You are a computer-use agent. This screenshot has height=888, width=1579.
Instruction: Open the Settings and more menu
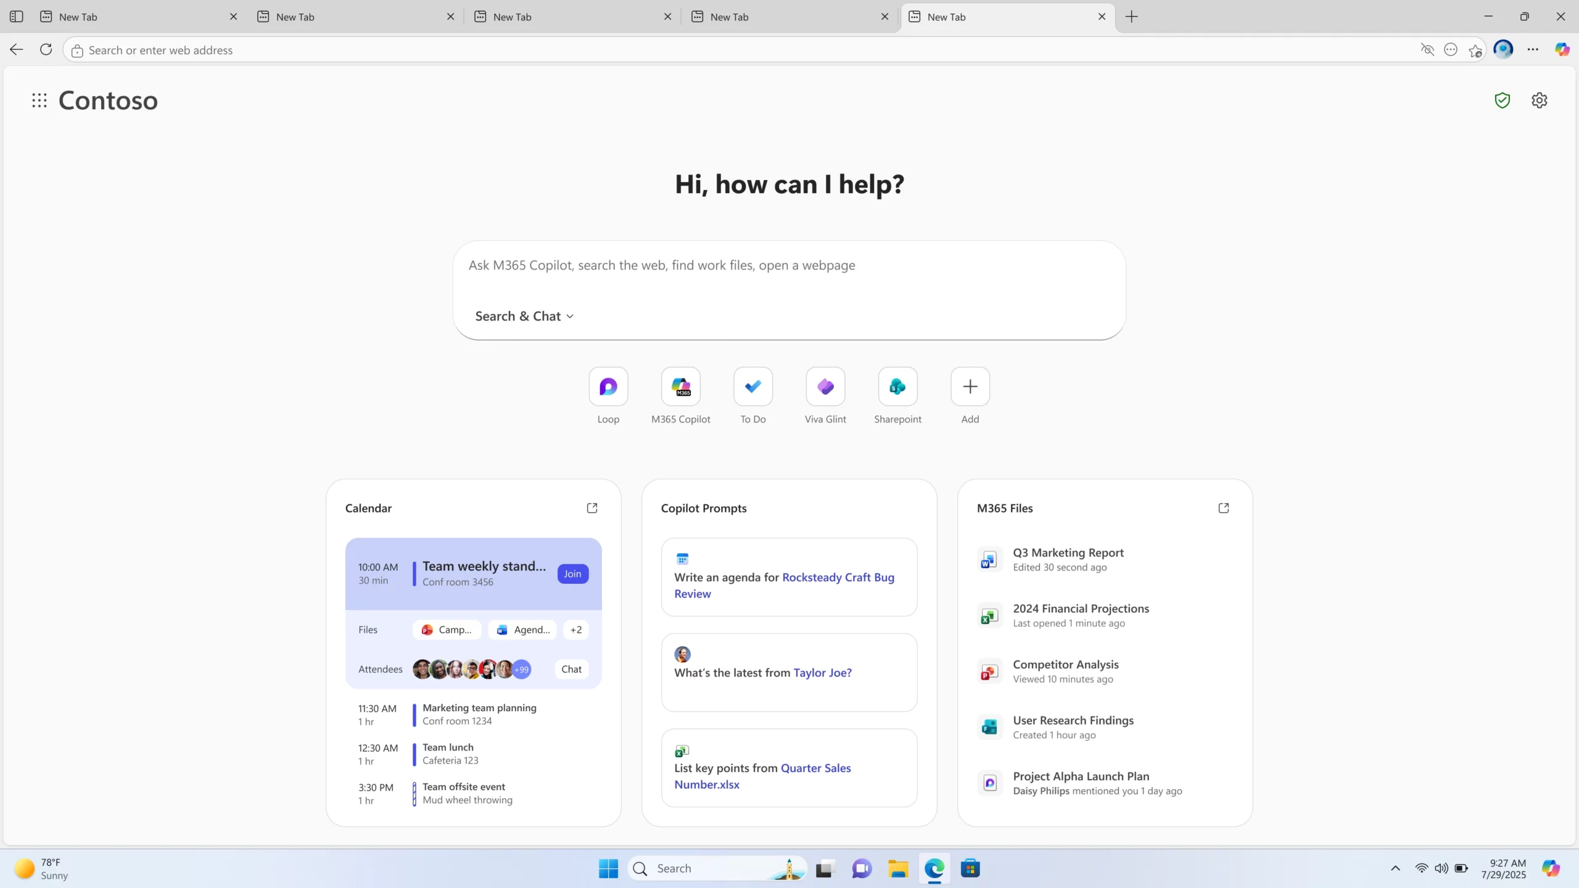coord(1533,49)
